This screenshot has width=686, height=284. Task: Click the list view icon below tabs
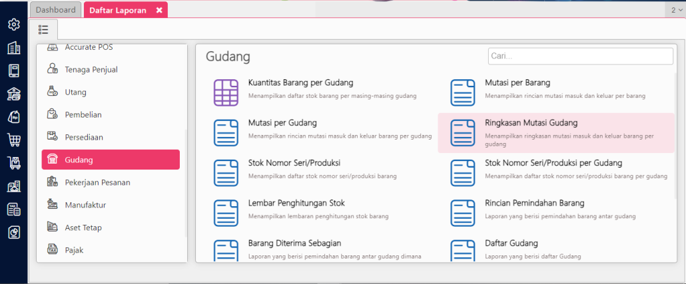44,29
